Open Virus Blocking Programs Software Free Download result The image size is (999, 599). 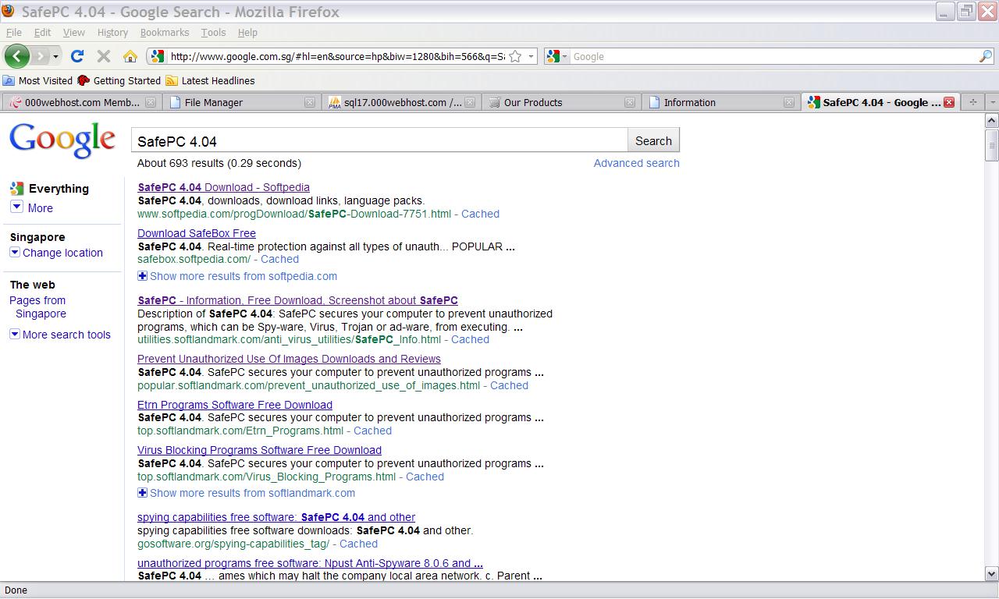click(259, 450)
